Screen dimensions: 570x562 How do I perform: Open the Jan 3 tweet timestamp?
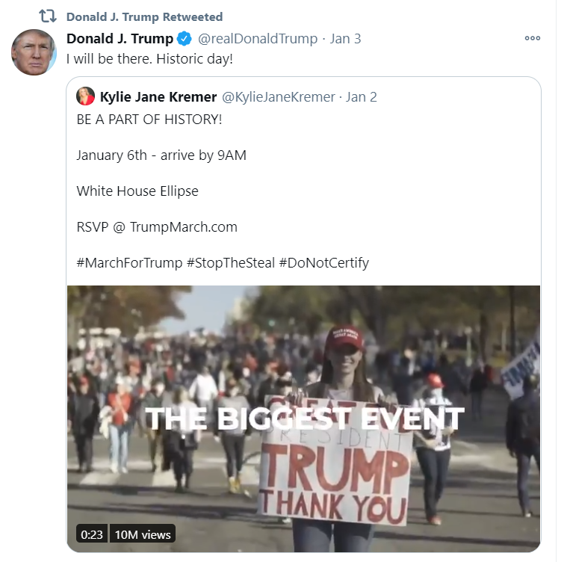pyautogui.click(x=345, y=39)
